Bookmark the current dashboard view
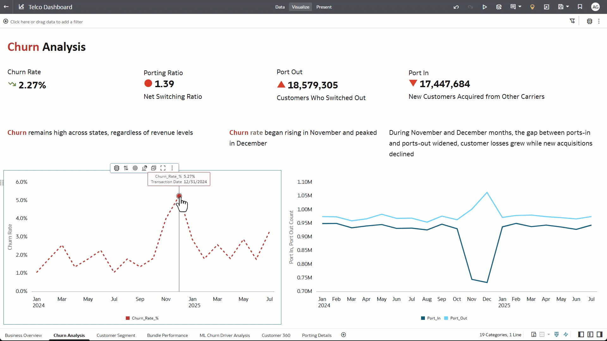607x341 pixels. (x=579, y=7)
